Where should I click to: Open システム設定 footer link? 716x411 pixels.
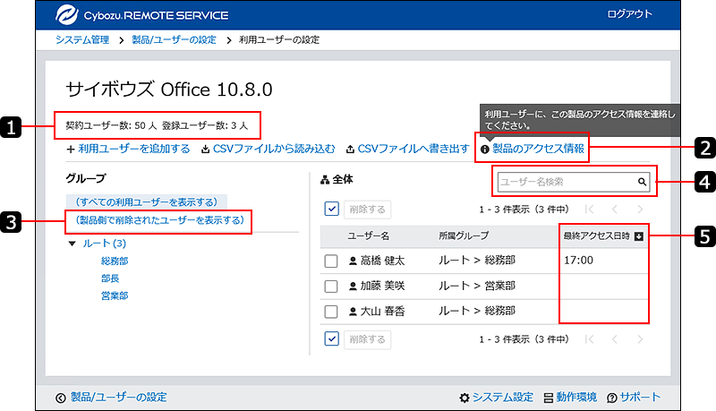pos(503,398)
